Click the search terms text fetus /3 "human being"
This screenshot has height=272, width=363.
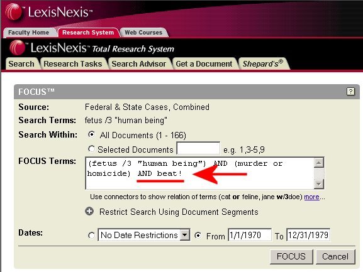pos(126,121)
